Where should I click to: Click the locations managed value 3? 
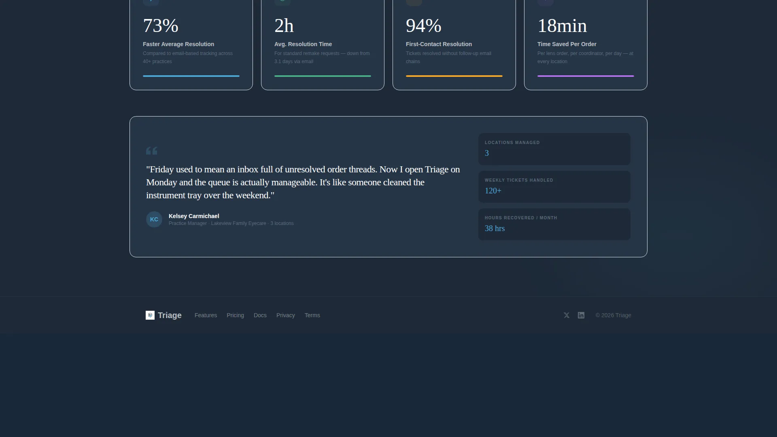[487, 153]
